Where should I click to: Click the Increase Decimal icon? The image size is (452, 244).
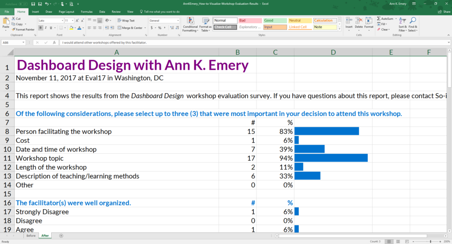pyautogui.click(x=172, y=28)
